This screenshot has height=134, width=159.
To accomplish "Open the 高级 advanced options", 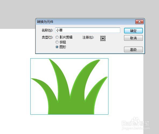I will point(133,50).
